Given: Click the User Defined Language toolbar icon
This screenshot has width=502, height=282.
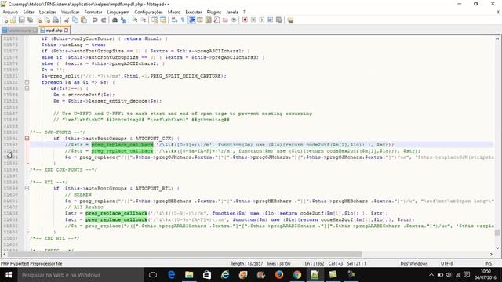Looking at the screenshot, I should click(x=200, y=20).
